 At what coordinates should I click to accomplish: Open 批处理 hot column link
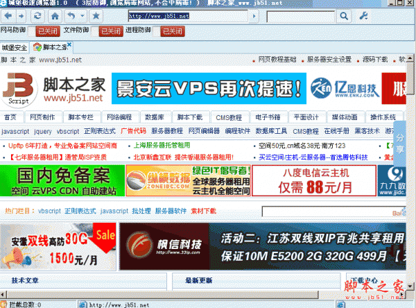pyautogui.click(x=141, y=211)
